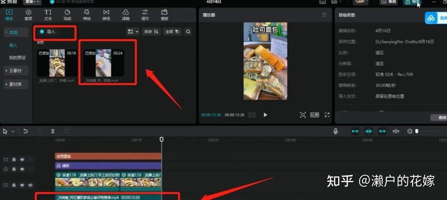Select the 吐司面包 text clip

(108, 157)
